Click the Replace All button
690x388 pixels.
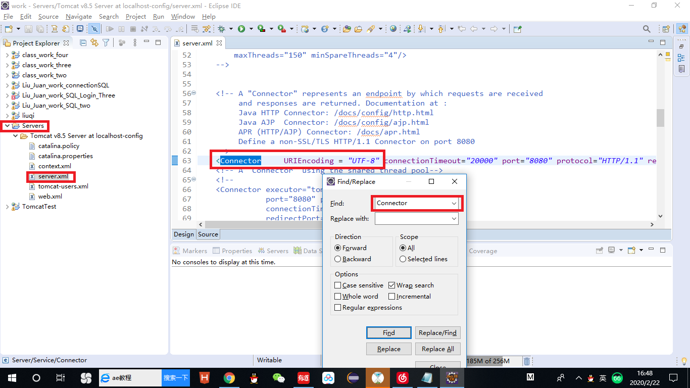[437, 349]
